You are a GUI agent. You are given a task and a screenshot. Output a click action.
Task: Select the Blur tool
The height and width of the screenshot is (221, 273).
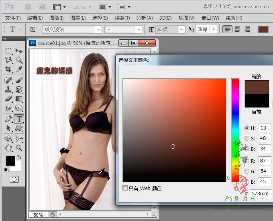(8, 108)
